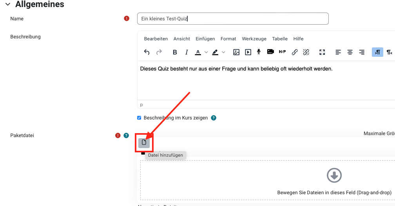Viewport: 395px width, 206px height.
Task: Insert H5P content using the toolbar
Action: click(x=282, y=52)
